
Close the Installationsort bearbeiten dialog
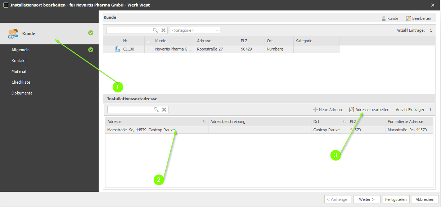coord(433,5)
